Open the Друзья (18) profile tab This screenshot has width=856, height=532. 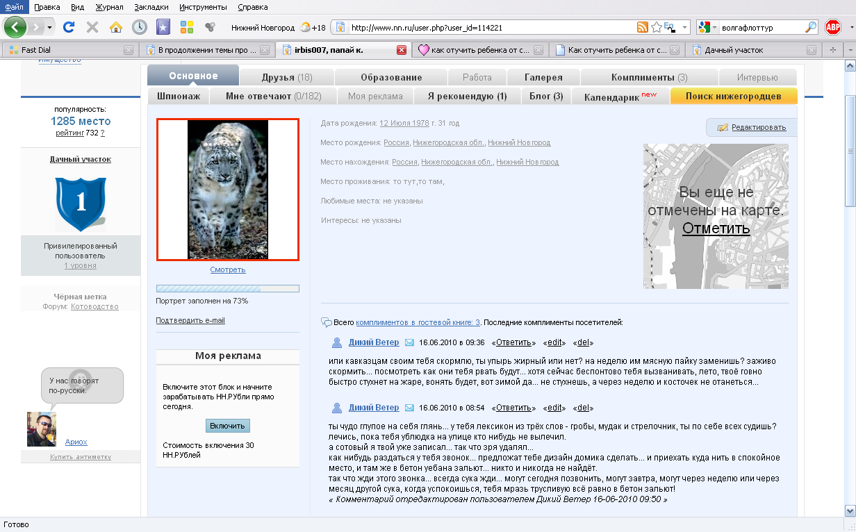point(287,77)
